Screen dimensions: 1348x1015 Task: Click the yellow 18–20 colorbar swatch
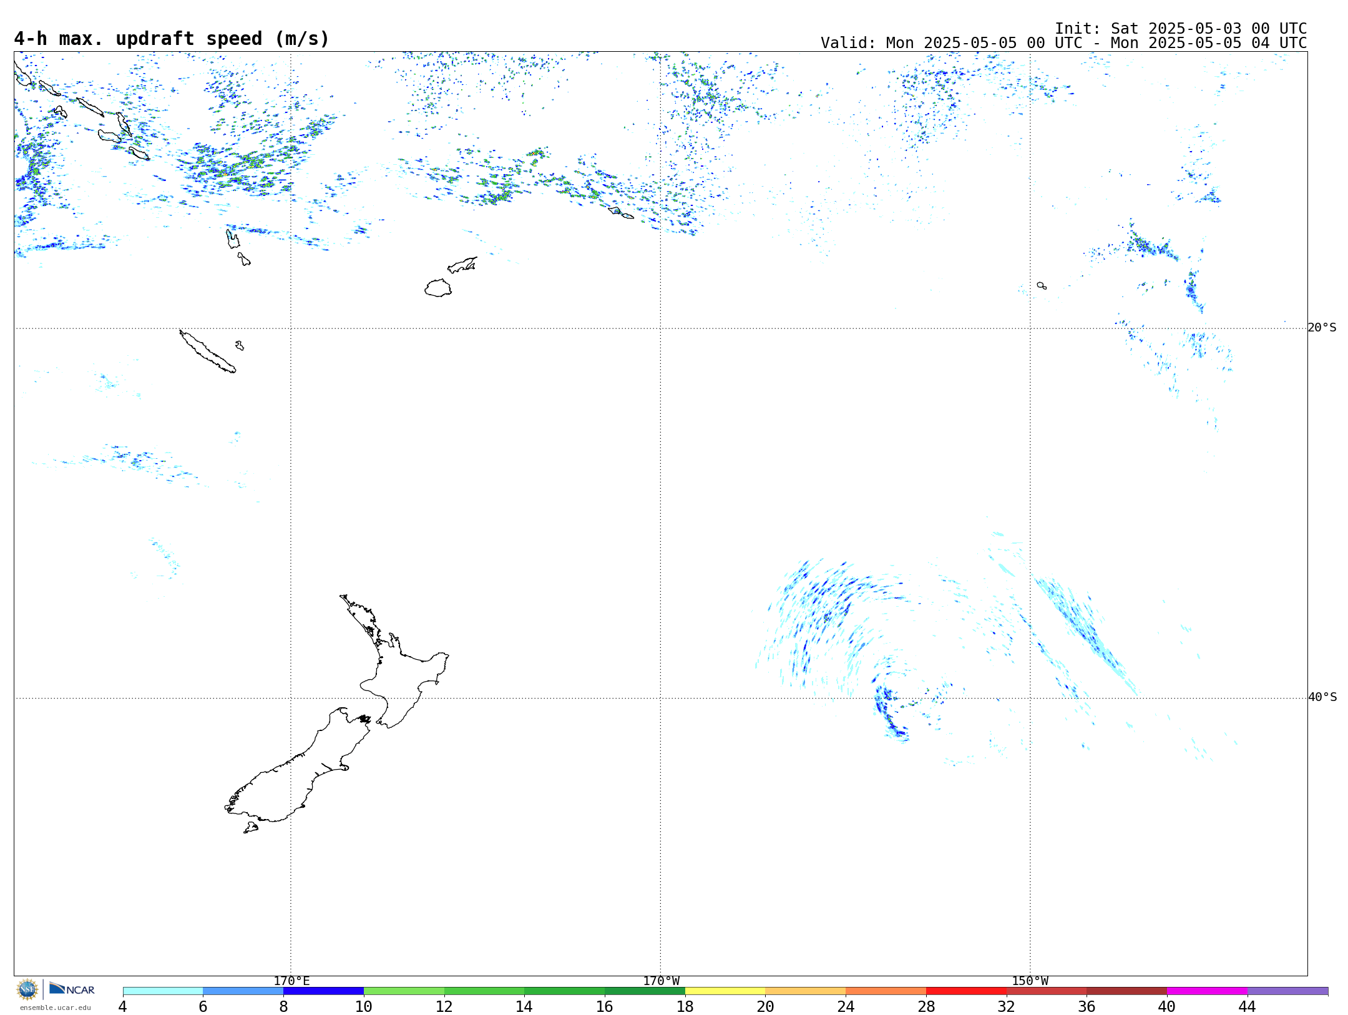[725, 991]
